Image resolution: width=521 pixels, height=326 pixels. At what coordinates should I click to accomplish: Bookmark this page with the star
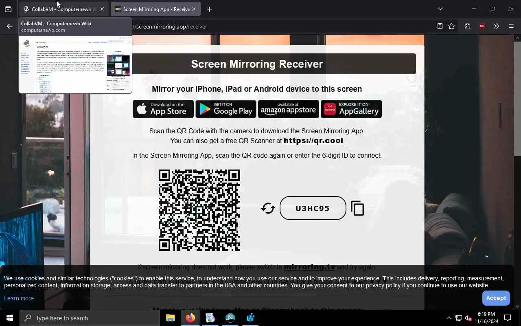coord(451,26)
